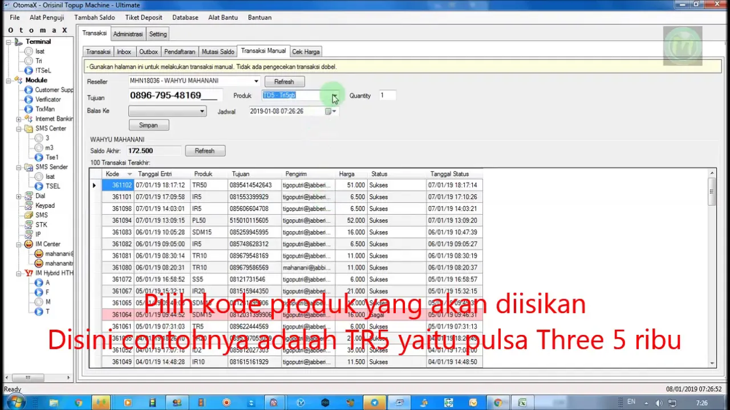Collapse the IM Hybrid HTH node
Viewport: 730px width, 410px height.
click(x=19, y=273)
